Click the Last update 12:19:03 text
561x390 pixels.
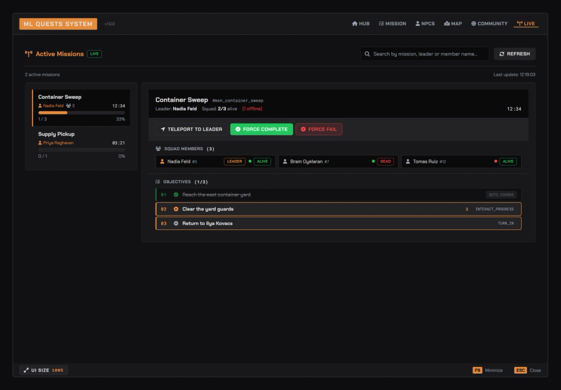click(x=514, y=74)
